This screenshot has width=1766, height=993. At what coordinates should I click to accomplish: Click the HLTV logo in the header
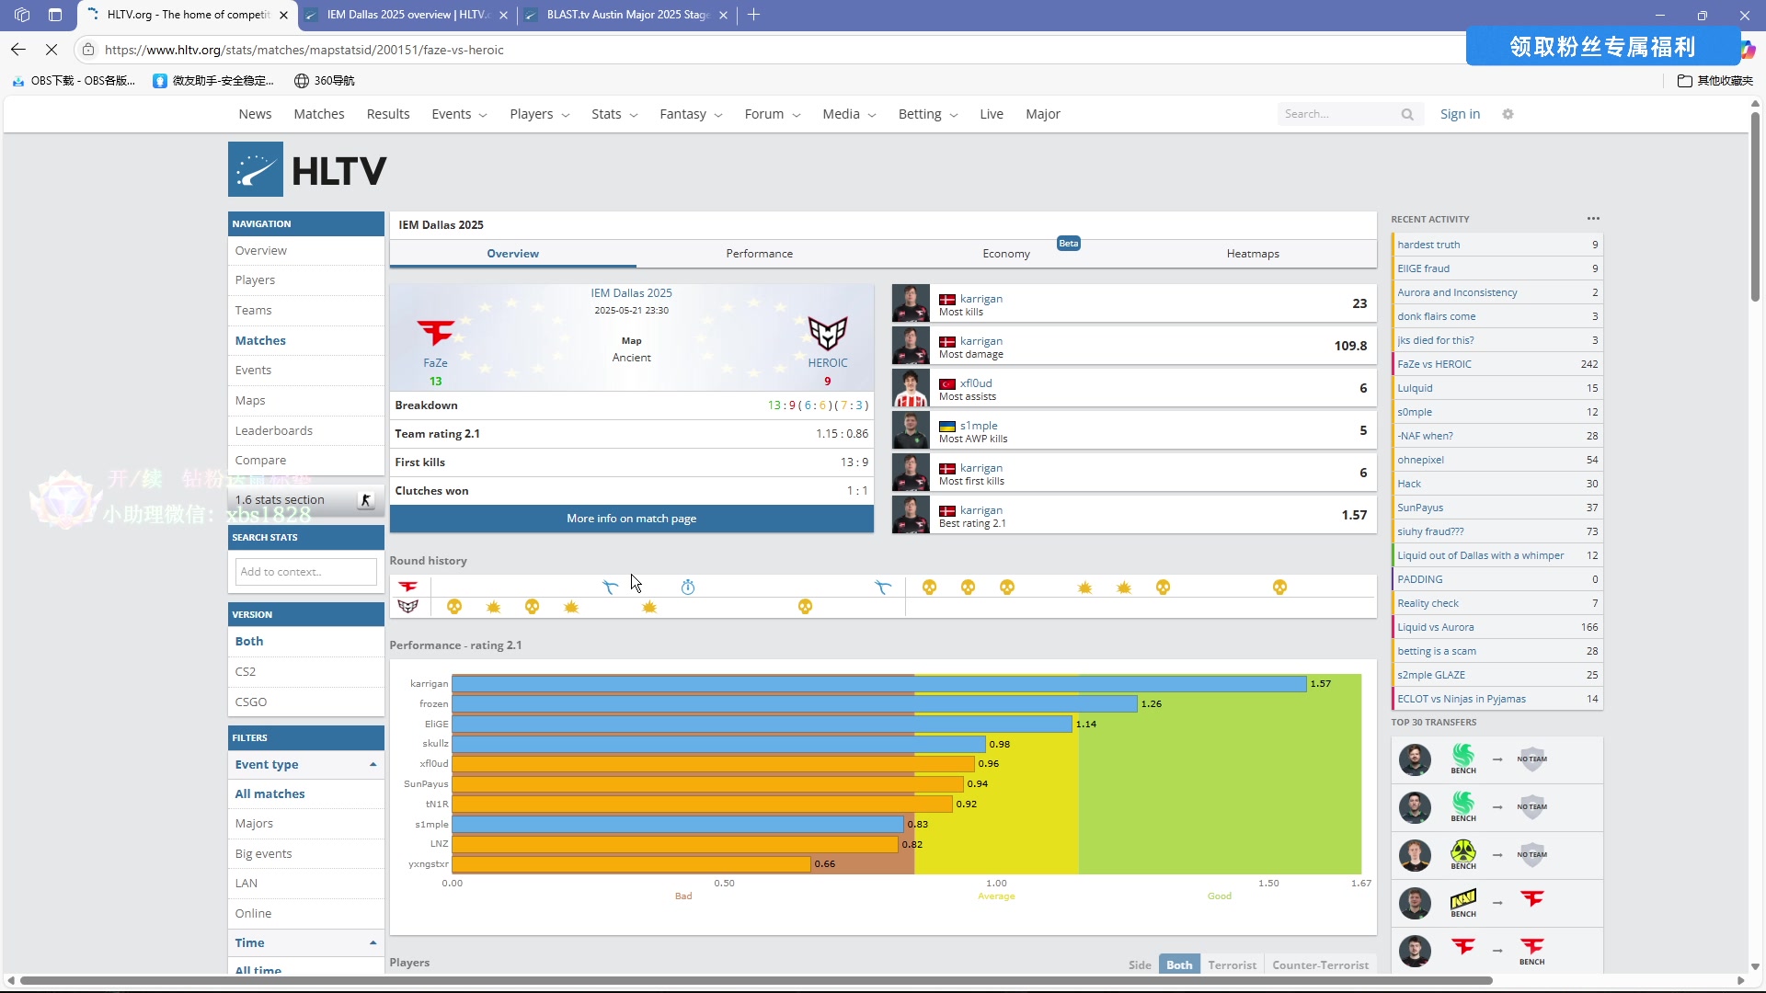pyautogui.click(x=307, y=169)
